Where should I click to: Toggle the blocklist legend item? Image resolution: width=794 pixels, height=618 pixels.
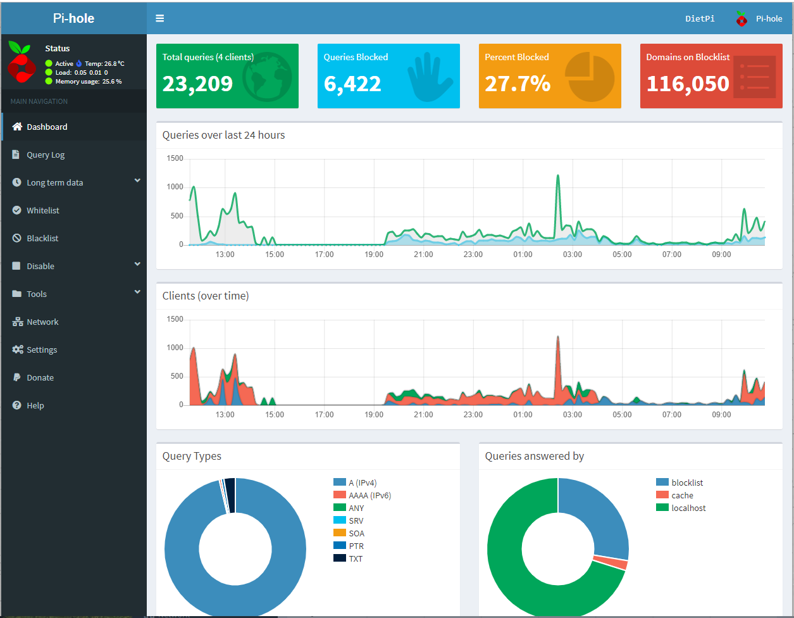(687, 482)
